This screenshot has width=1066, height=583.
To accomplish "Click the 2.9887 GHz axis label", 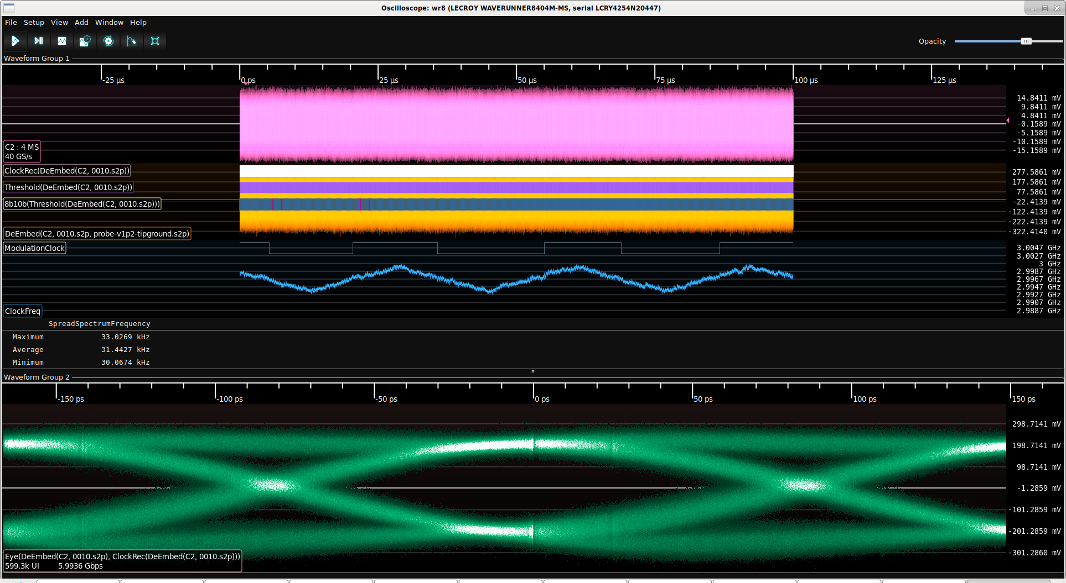I will [1038, 311].
